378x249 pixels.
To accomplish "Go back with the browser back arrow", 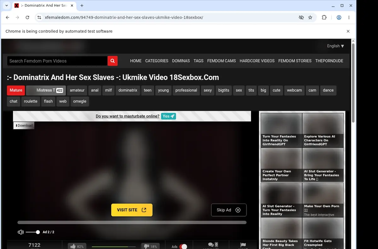I will click(8, 17).
